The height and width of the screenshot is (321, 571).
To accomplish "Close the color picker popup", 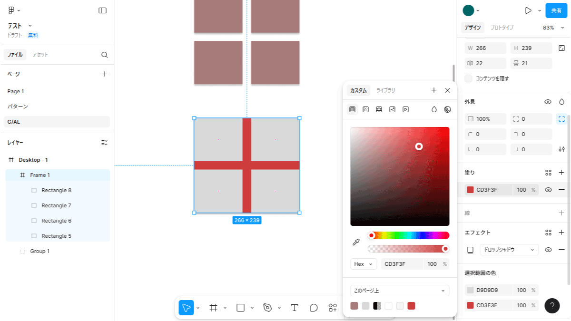I will [x=447, y=90].
